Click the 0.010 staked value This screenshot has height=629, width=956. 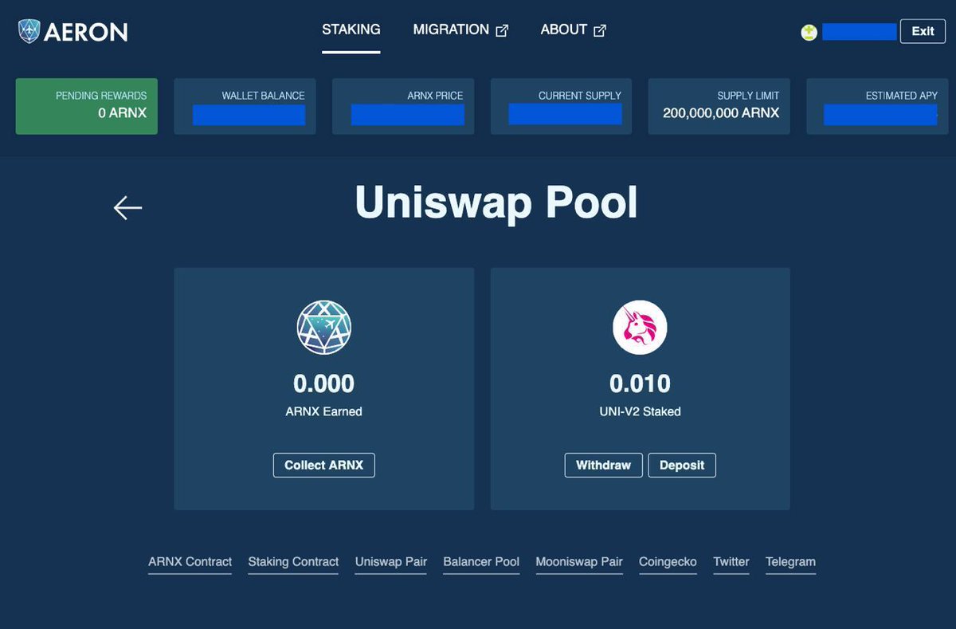coord(640,384)
